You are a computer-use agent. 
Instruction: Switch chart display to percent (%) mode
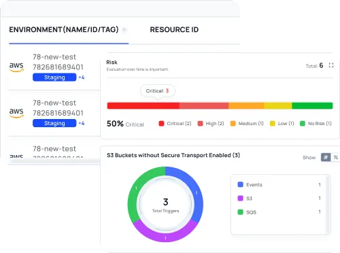[336, 157]
